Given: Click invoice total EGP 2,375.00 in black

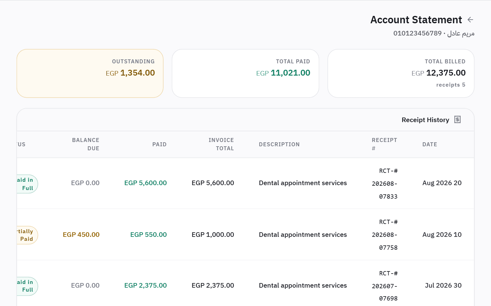Looking at the screenshot, I should tap(213, 285).
